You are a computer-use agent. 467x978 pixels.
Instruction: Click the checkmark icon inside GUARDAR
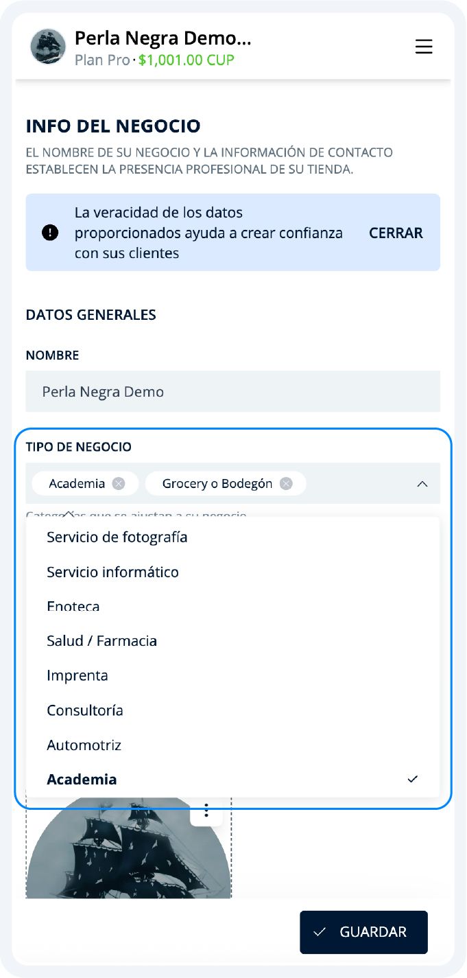[319, 932]
